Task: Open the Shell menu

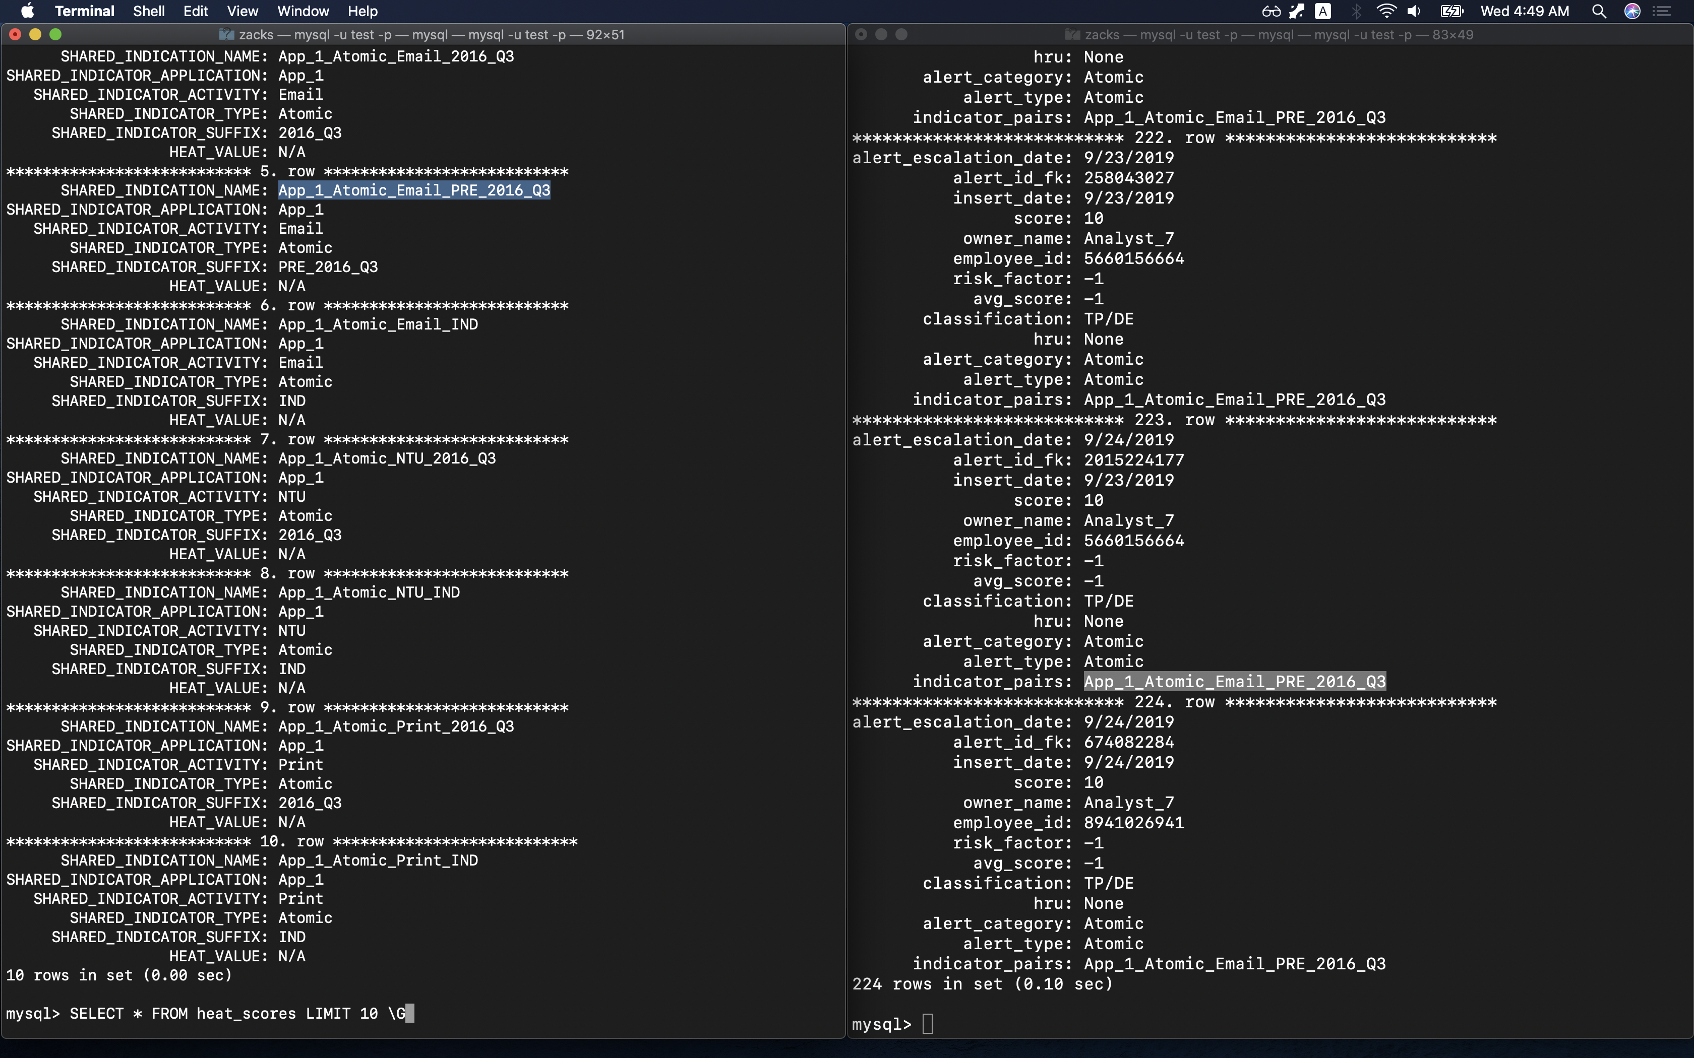Action: pos(148,11)
